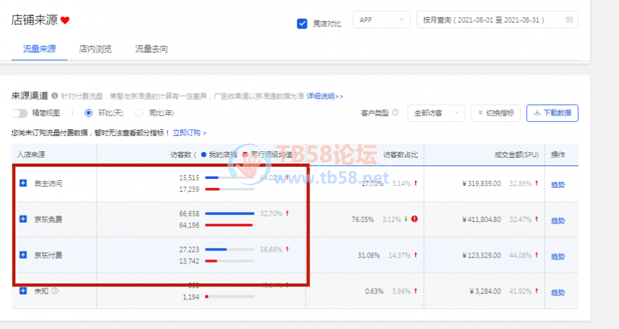The height and width of the screenshot is (329, 619).
Task: Open the 切换指标 dropdown button
Action: [x=496, y=113]
